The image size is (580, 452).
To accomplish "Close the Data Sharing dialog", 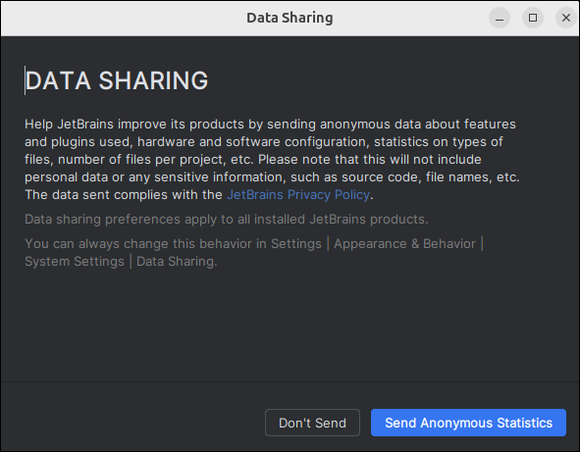I will (566, 18).
